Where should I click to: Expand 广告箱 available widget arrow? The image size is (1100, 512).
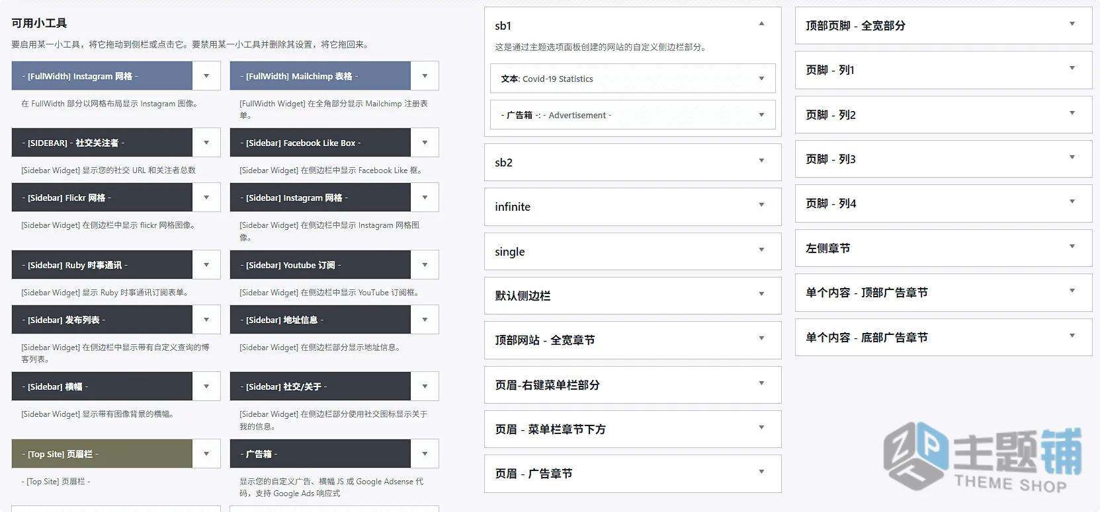(425, 454)
